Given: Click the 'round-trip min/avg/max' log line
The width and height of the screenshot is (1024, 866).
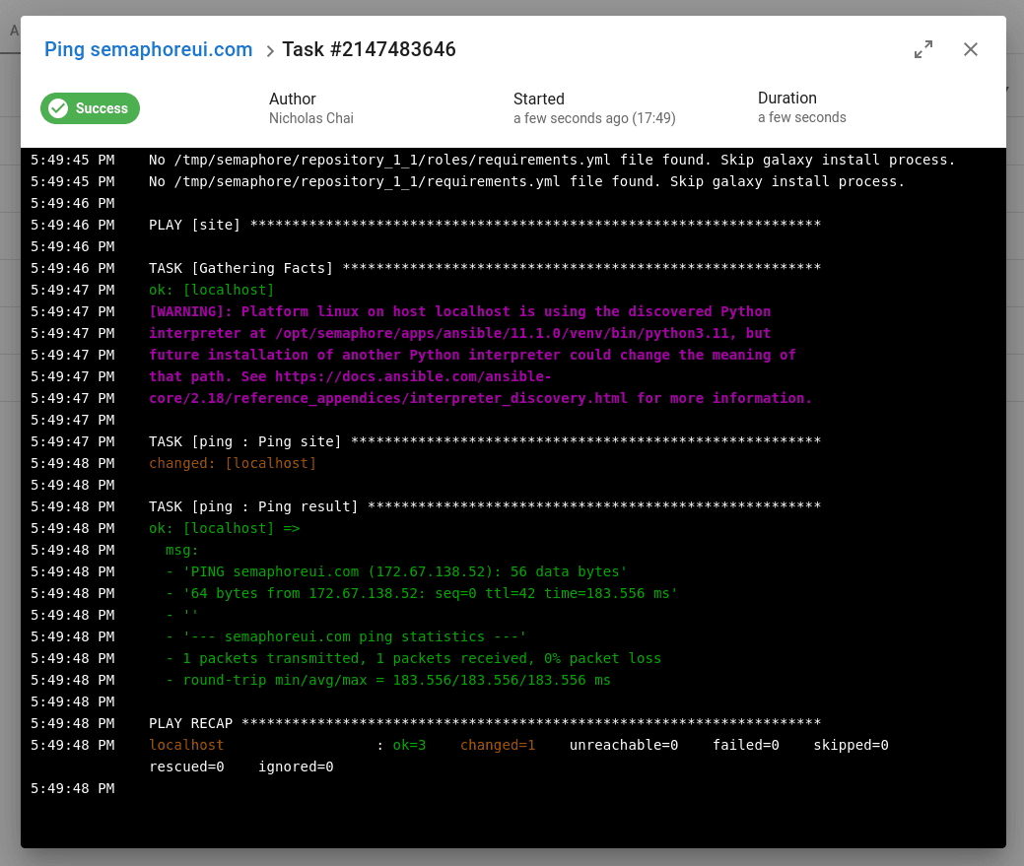Looking at the screenshot, I should click(388, 680).
